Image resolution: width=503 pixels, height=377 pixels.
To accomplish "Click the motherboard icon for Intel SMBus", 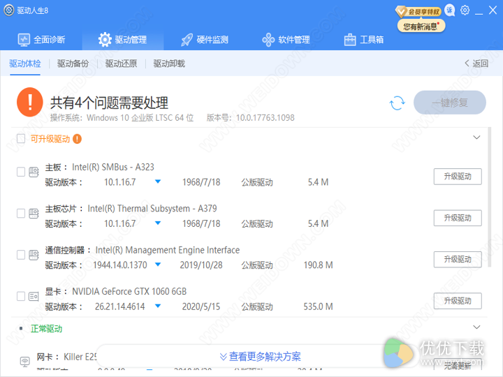I will pyautogui.click(x=34, y=172).
